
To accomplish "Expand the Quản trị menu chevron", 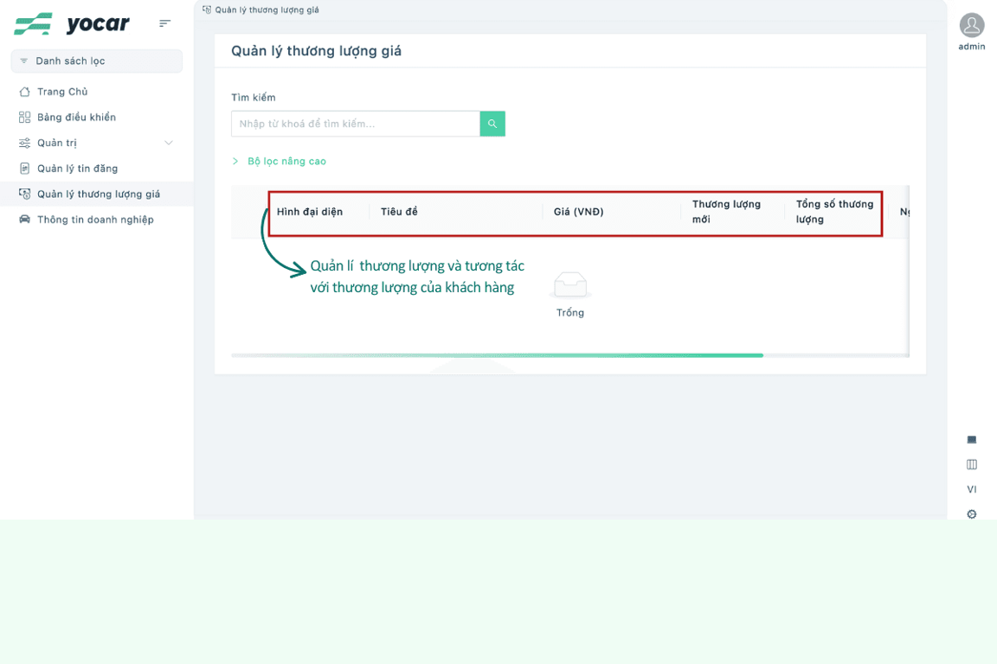I will (x=169, y=143).
